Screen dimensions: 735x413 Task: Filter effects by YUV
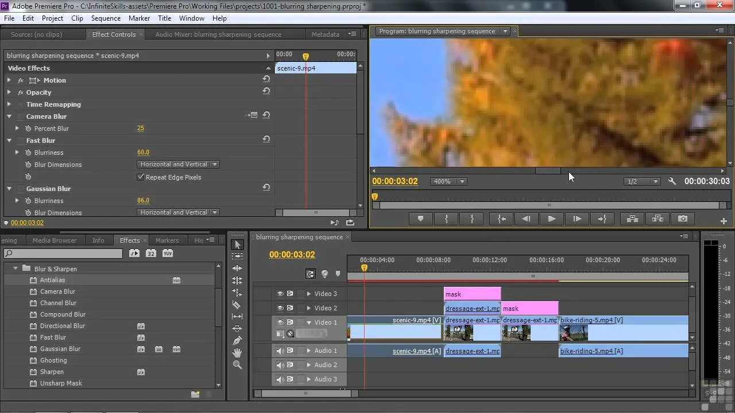(x=168, y=253)
